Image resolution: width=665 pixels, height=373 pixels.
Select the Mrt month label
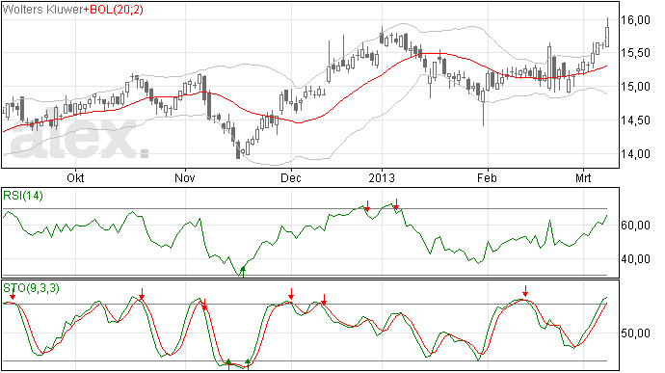pyautogui.click(x=583, y=177)
